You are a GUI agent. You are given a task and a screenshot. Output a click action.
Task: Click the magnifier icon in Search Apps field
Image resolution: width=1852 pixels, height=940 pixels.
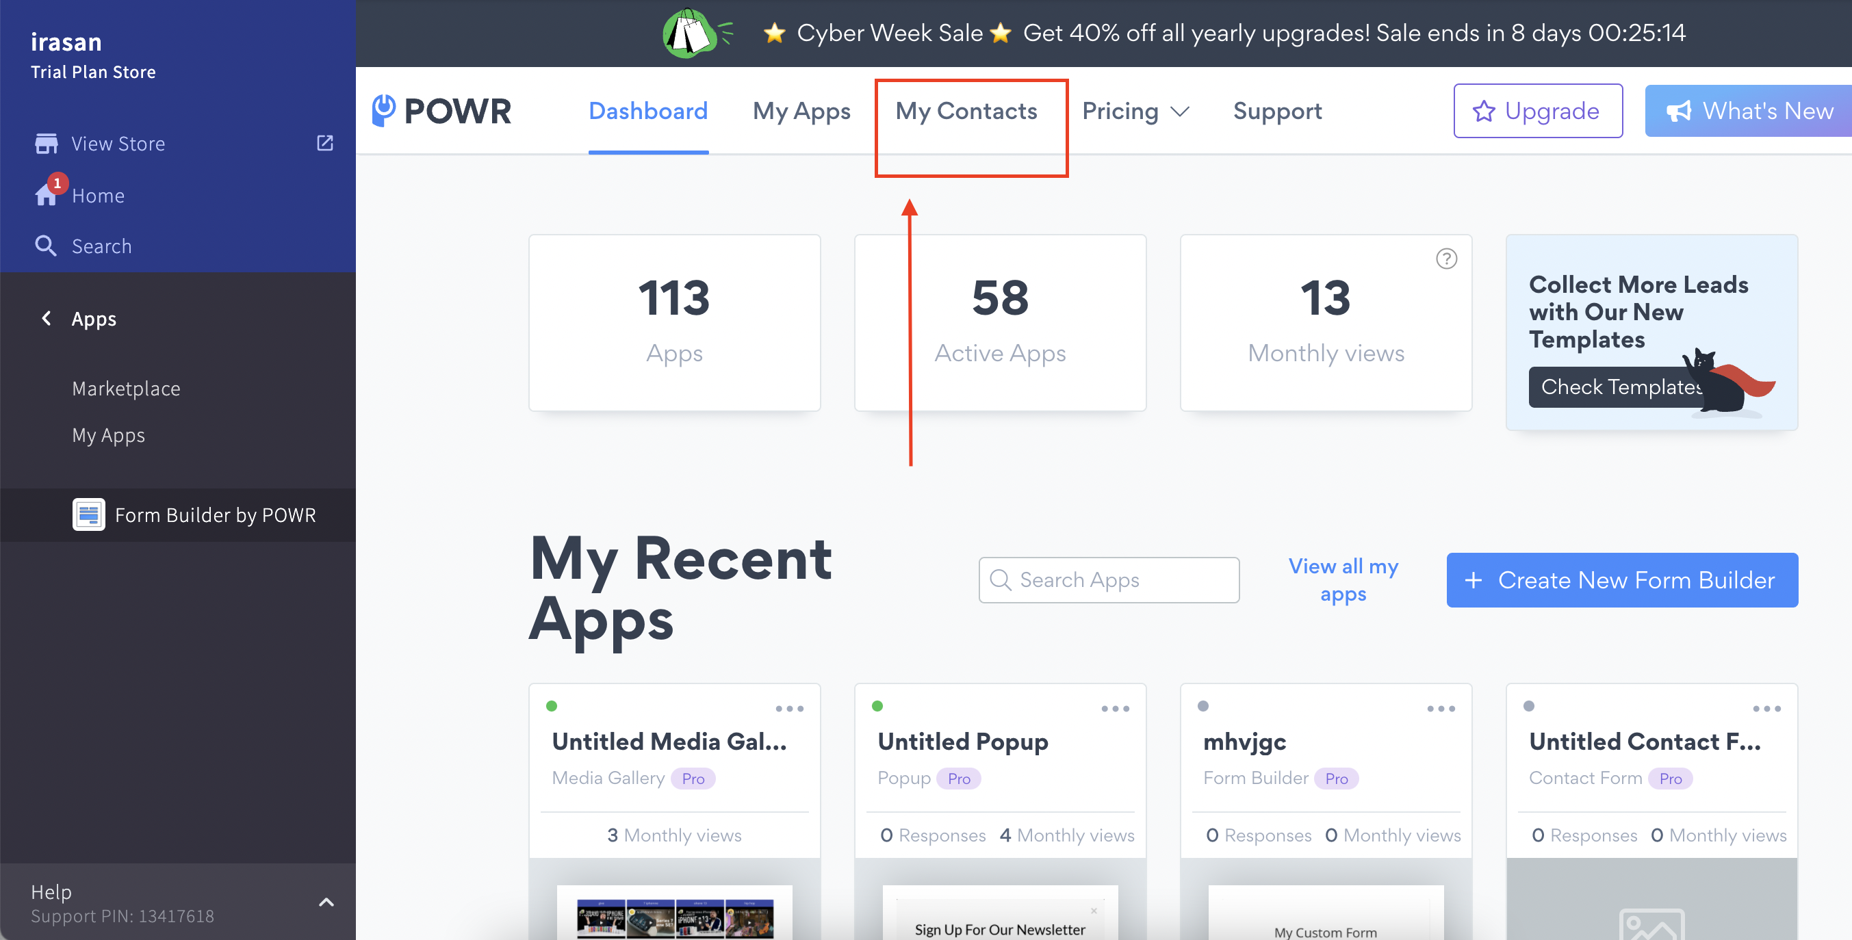(1001, 579)
